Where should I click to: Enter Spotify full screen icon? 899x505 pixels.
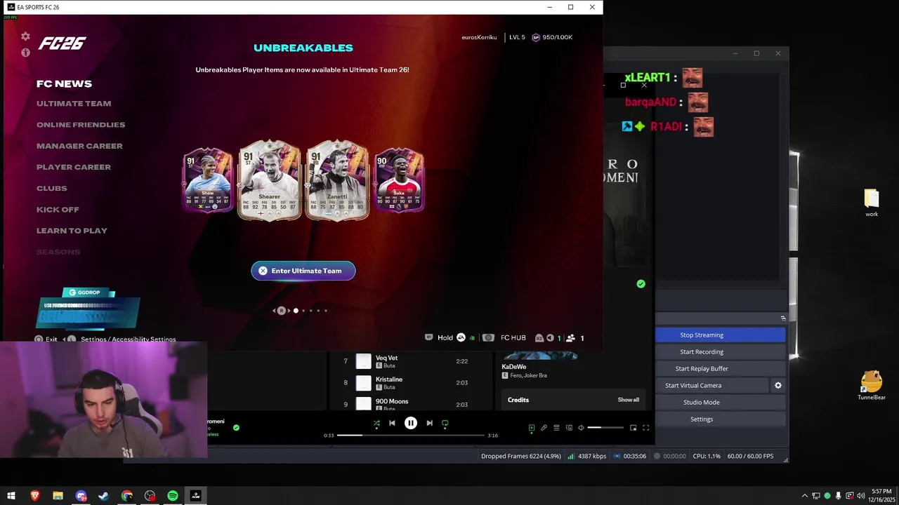point(645,428)
